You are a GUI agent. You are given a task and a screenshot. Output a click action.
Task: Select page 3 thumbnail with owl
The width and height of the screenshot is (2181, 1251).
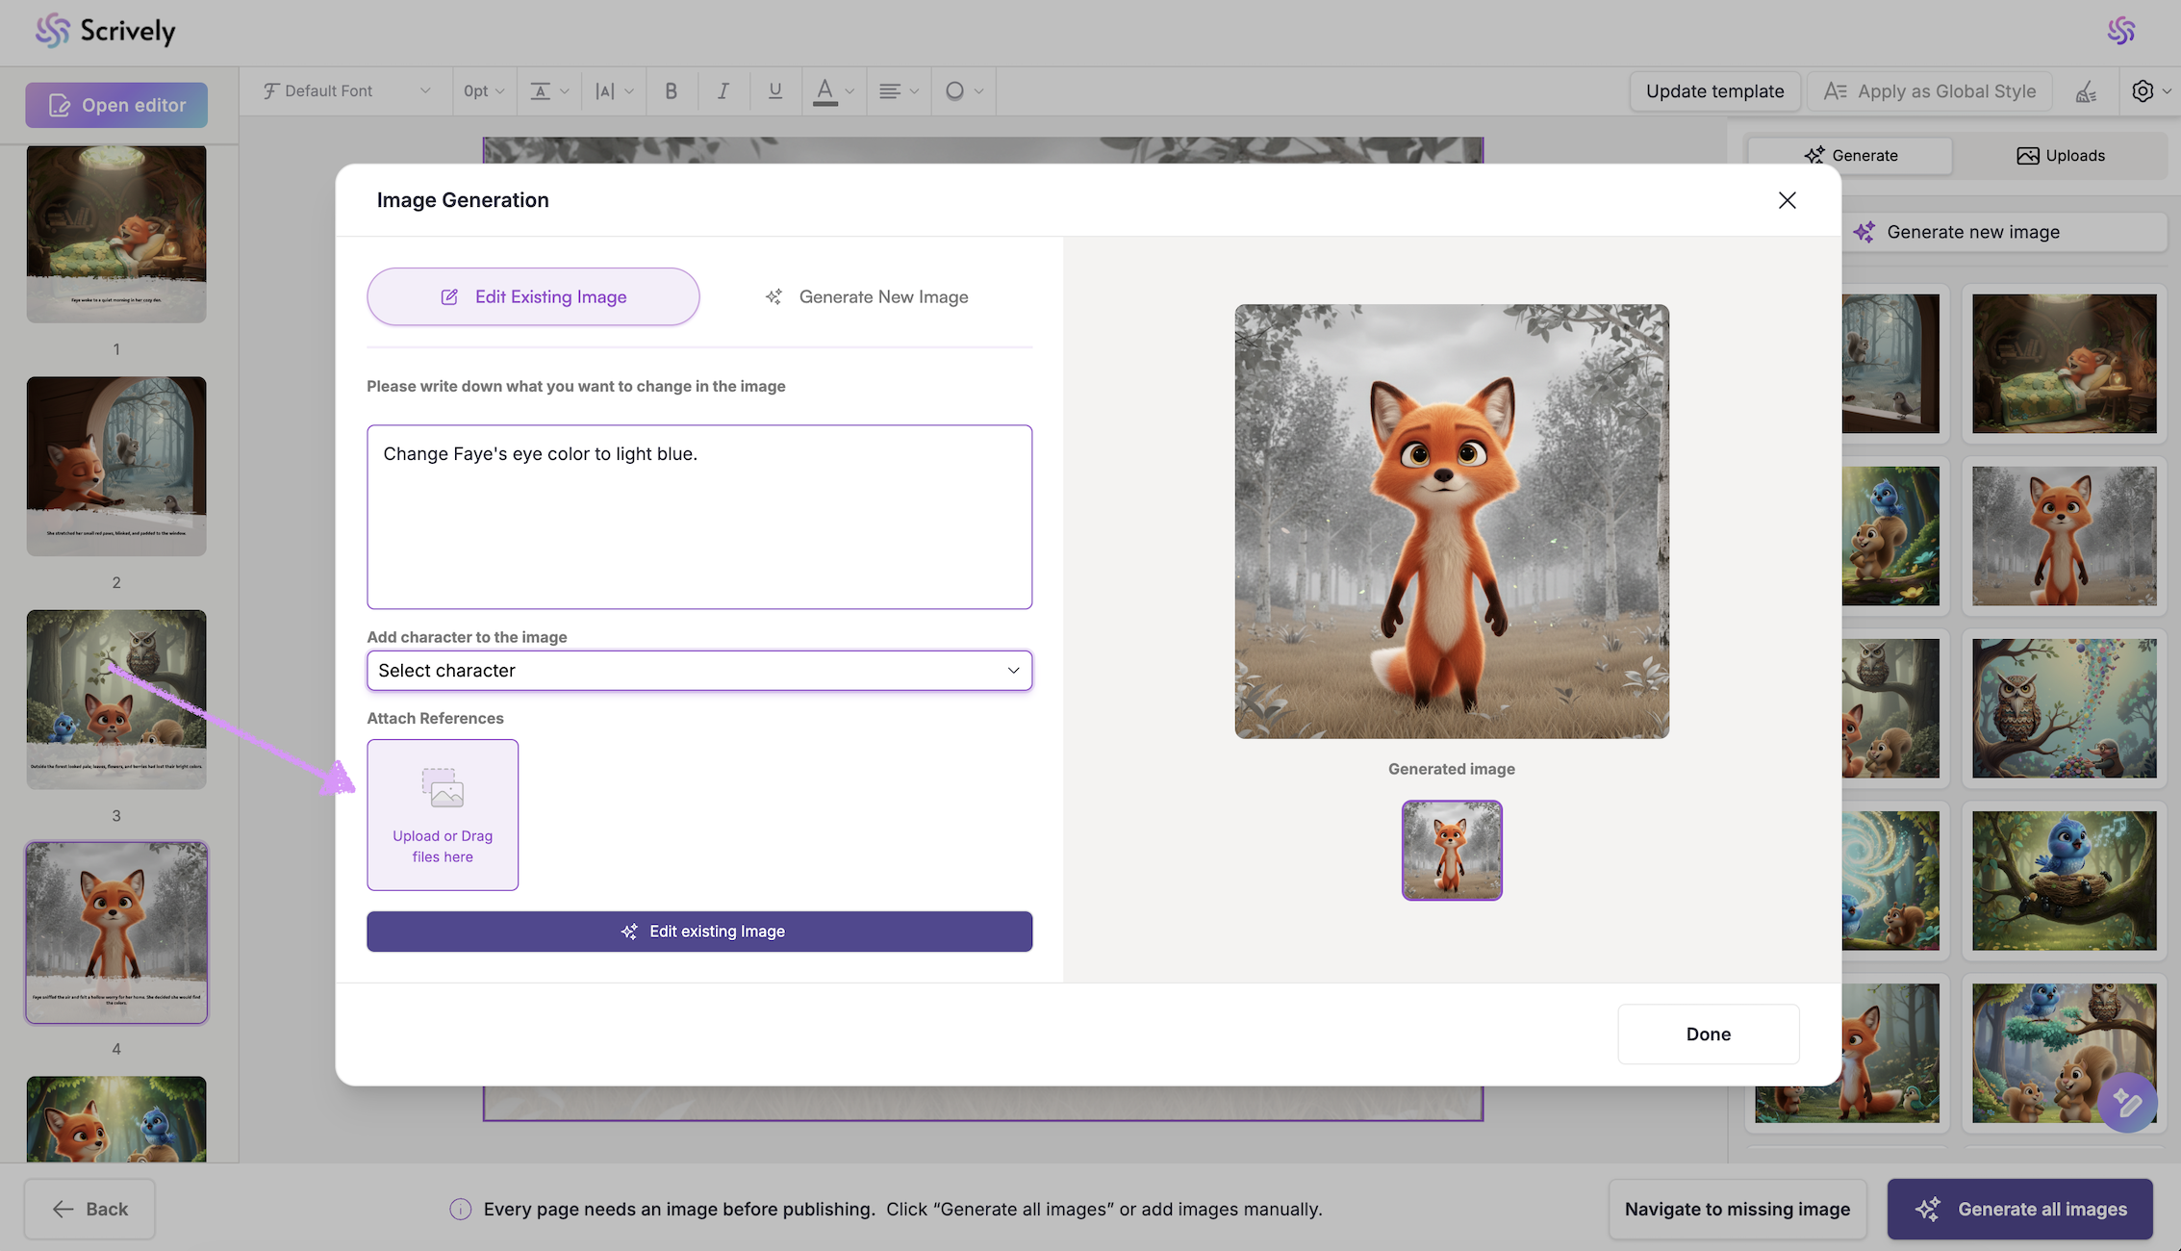coord(116,700)
